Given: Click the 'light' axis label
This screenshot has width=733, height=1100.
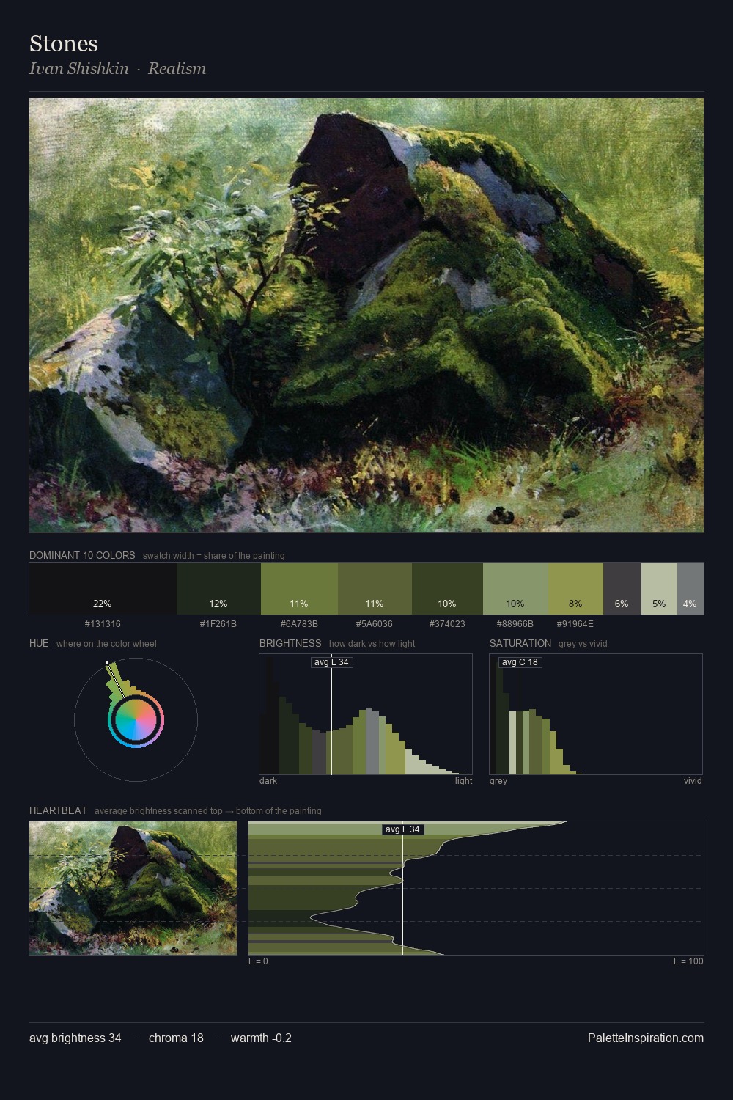Looking at the screenshot, I should (x=464, y=781).
